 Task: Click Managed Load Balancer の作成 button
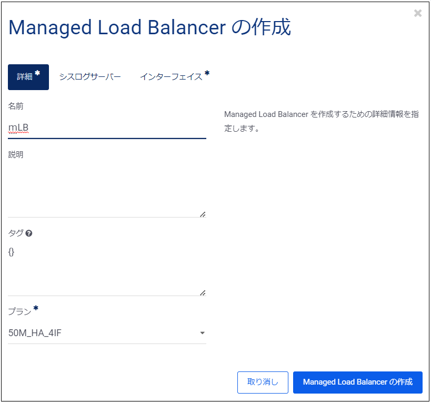tap(357, 383)
